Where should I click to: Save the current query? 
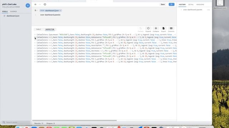coord(163,5)
